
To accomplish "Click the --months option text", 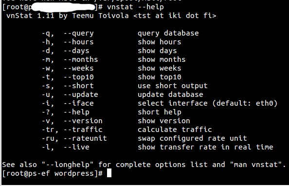I will [x=81, y=59].
